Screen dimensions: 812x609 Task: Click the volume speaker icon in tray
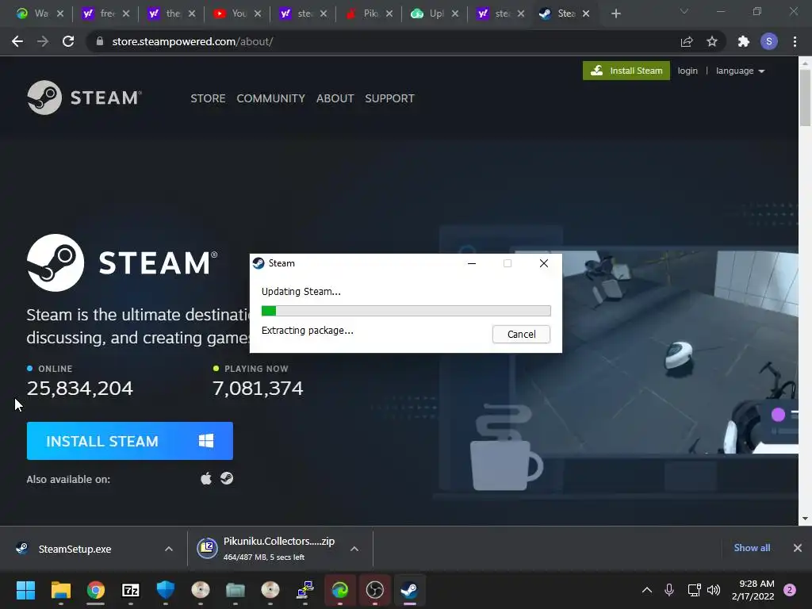coord(714,589)
